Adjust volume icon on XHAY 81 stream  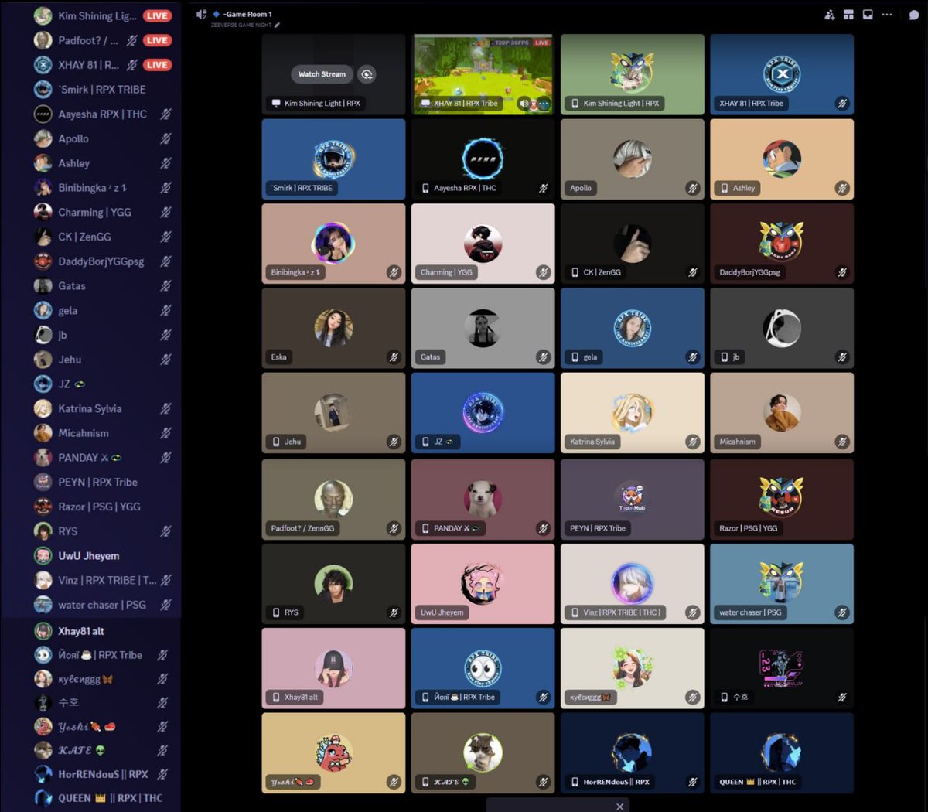click(x=524, y=104)
